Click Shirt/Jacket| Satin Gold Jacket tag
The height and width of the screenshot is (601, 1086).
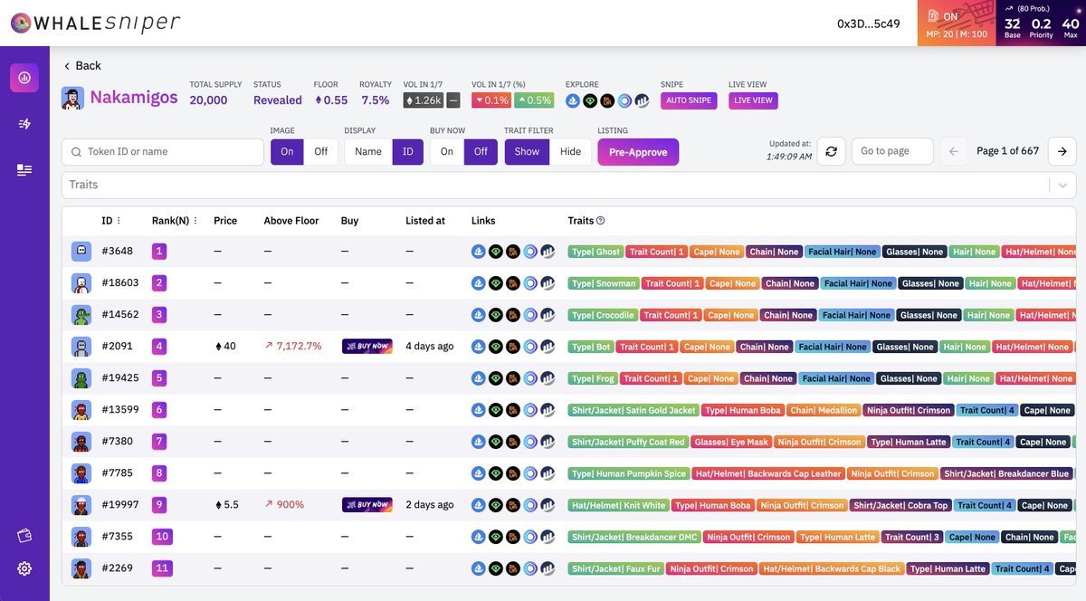coord(633,410)
